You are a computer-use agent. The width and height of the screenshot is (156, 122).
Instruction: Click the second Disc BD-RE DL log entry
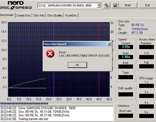tap(44, 115)
